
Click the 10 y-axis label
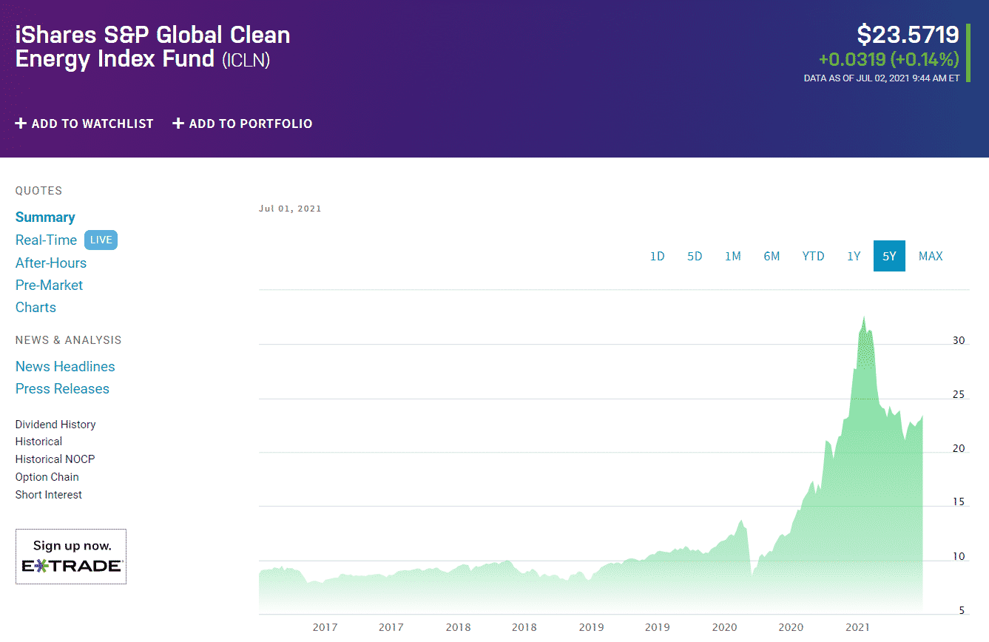959,557
